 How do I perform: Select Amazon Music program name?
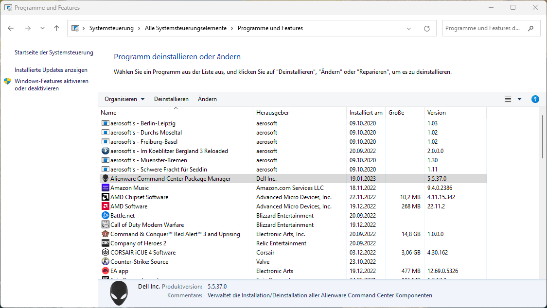click(129, 188)
